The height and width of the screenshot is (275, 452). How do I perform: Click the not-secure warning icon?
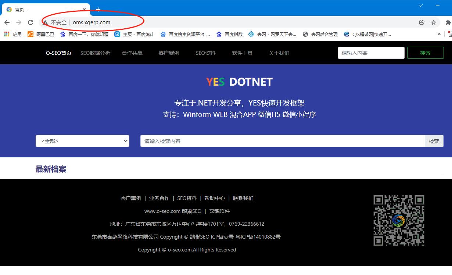(x=45, y=22)
